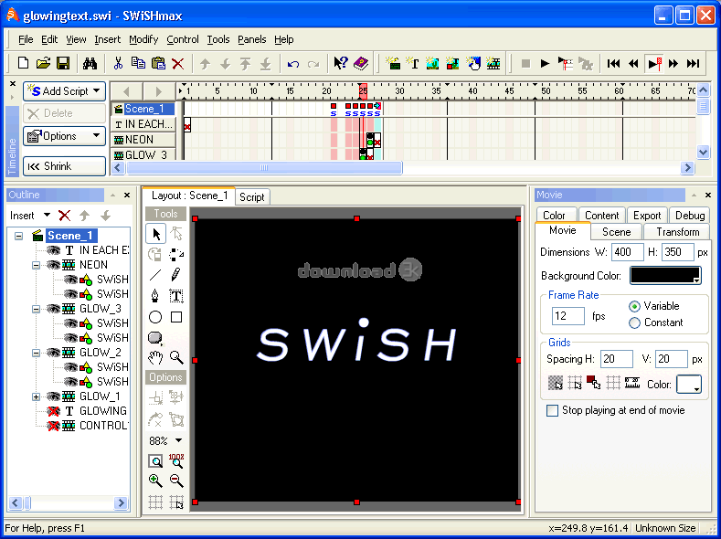Viewport: 721px width, 539px height.
Task: Select the Ellipse tool
Action: (x=155, y=317)
